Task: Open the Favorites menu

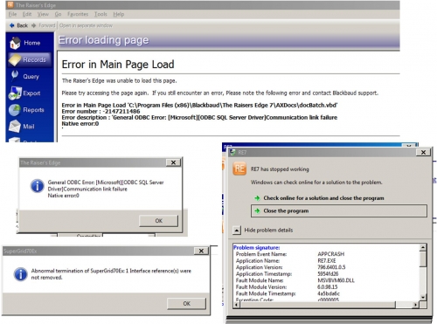Action: pos(78,14)
